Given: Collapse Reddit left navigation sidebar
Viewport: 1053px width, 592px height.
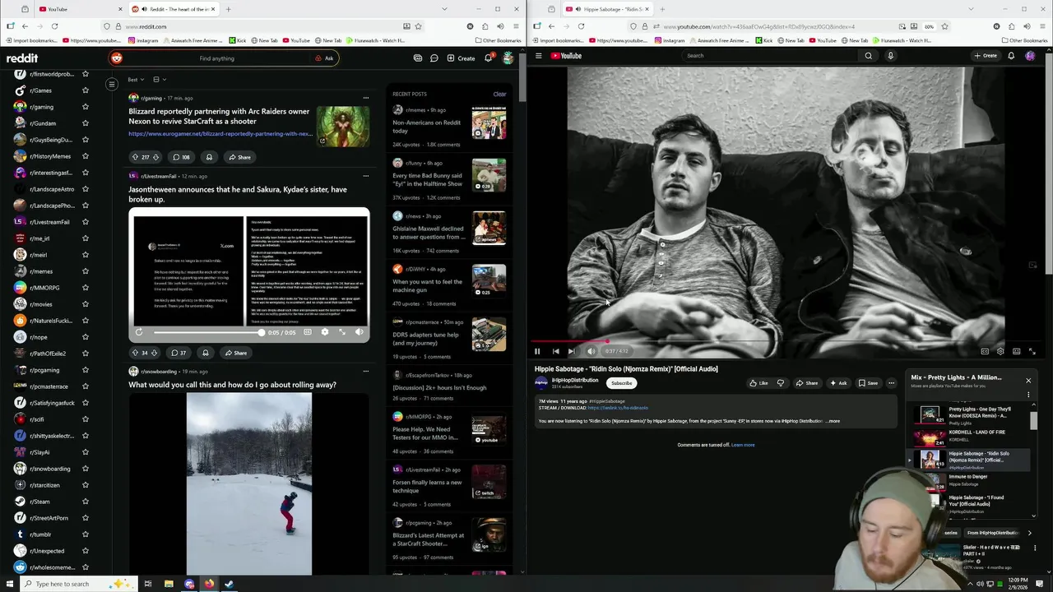Looking at the screenshot, I should [112, 84].
